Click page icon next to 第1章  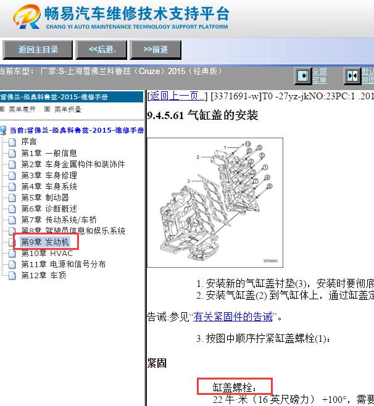(x=12, y=153)
